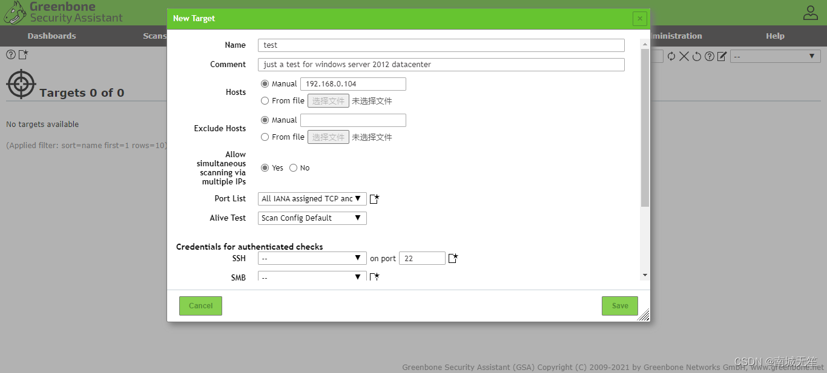Open the Scans menu
The width and height of the screenshot is (827, 373).
[x=155, y=36]
